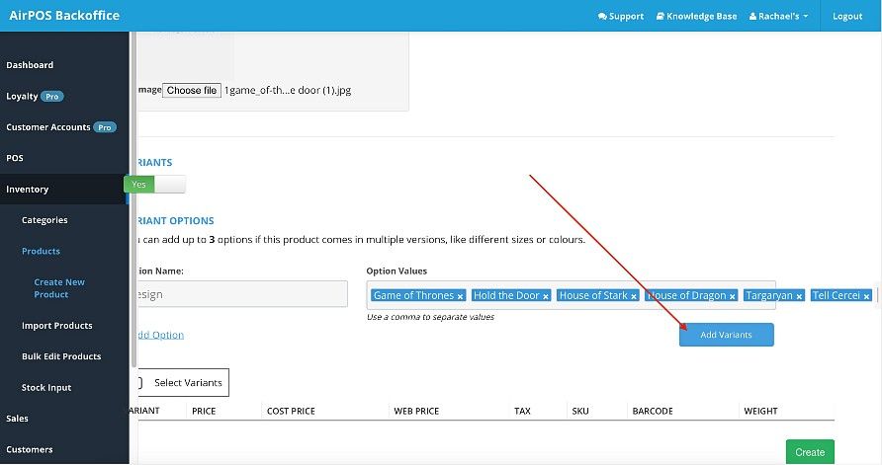The height and width of the screenshot is (465, 882).
Task: Click the Pro badge beside Customer Accounts
Action: (105, 127)
